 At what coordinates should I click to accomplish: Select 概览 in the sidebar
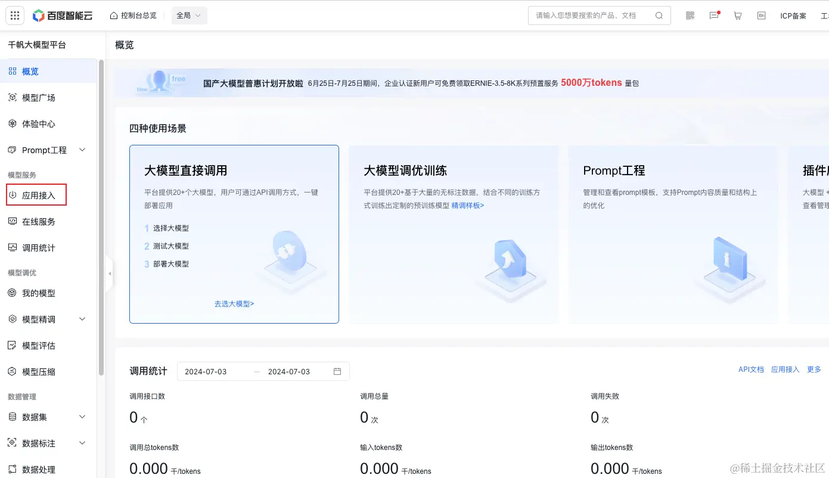pyautogui.click(x=48, y=71)
